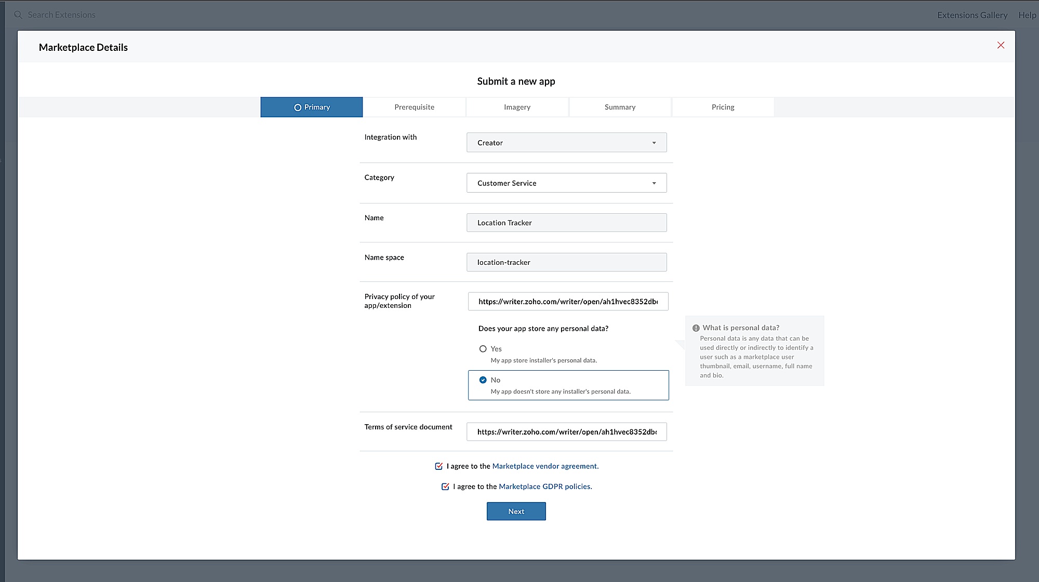
Task: Click the Terms of service document field
Action: pyautogui.click(x=566, y=432)
